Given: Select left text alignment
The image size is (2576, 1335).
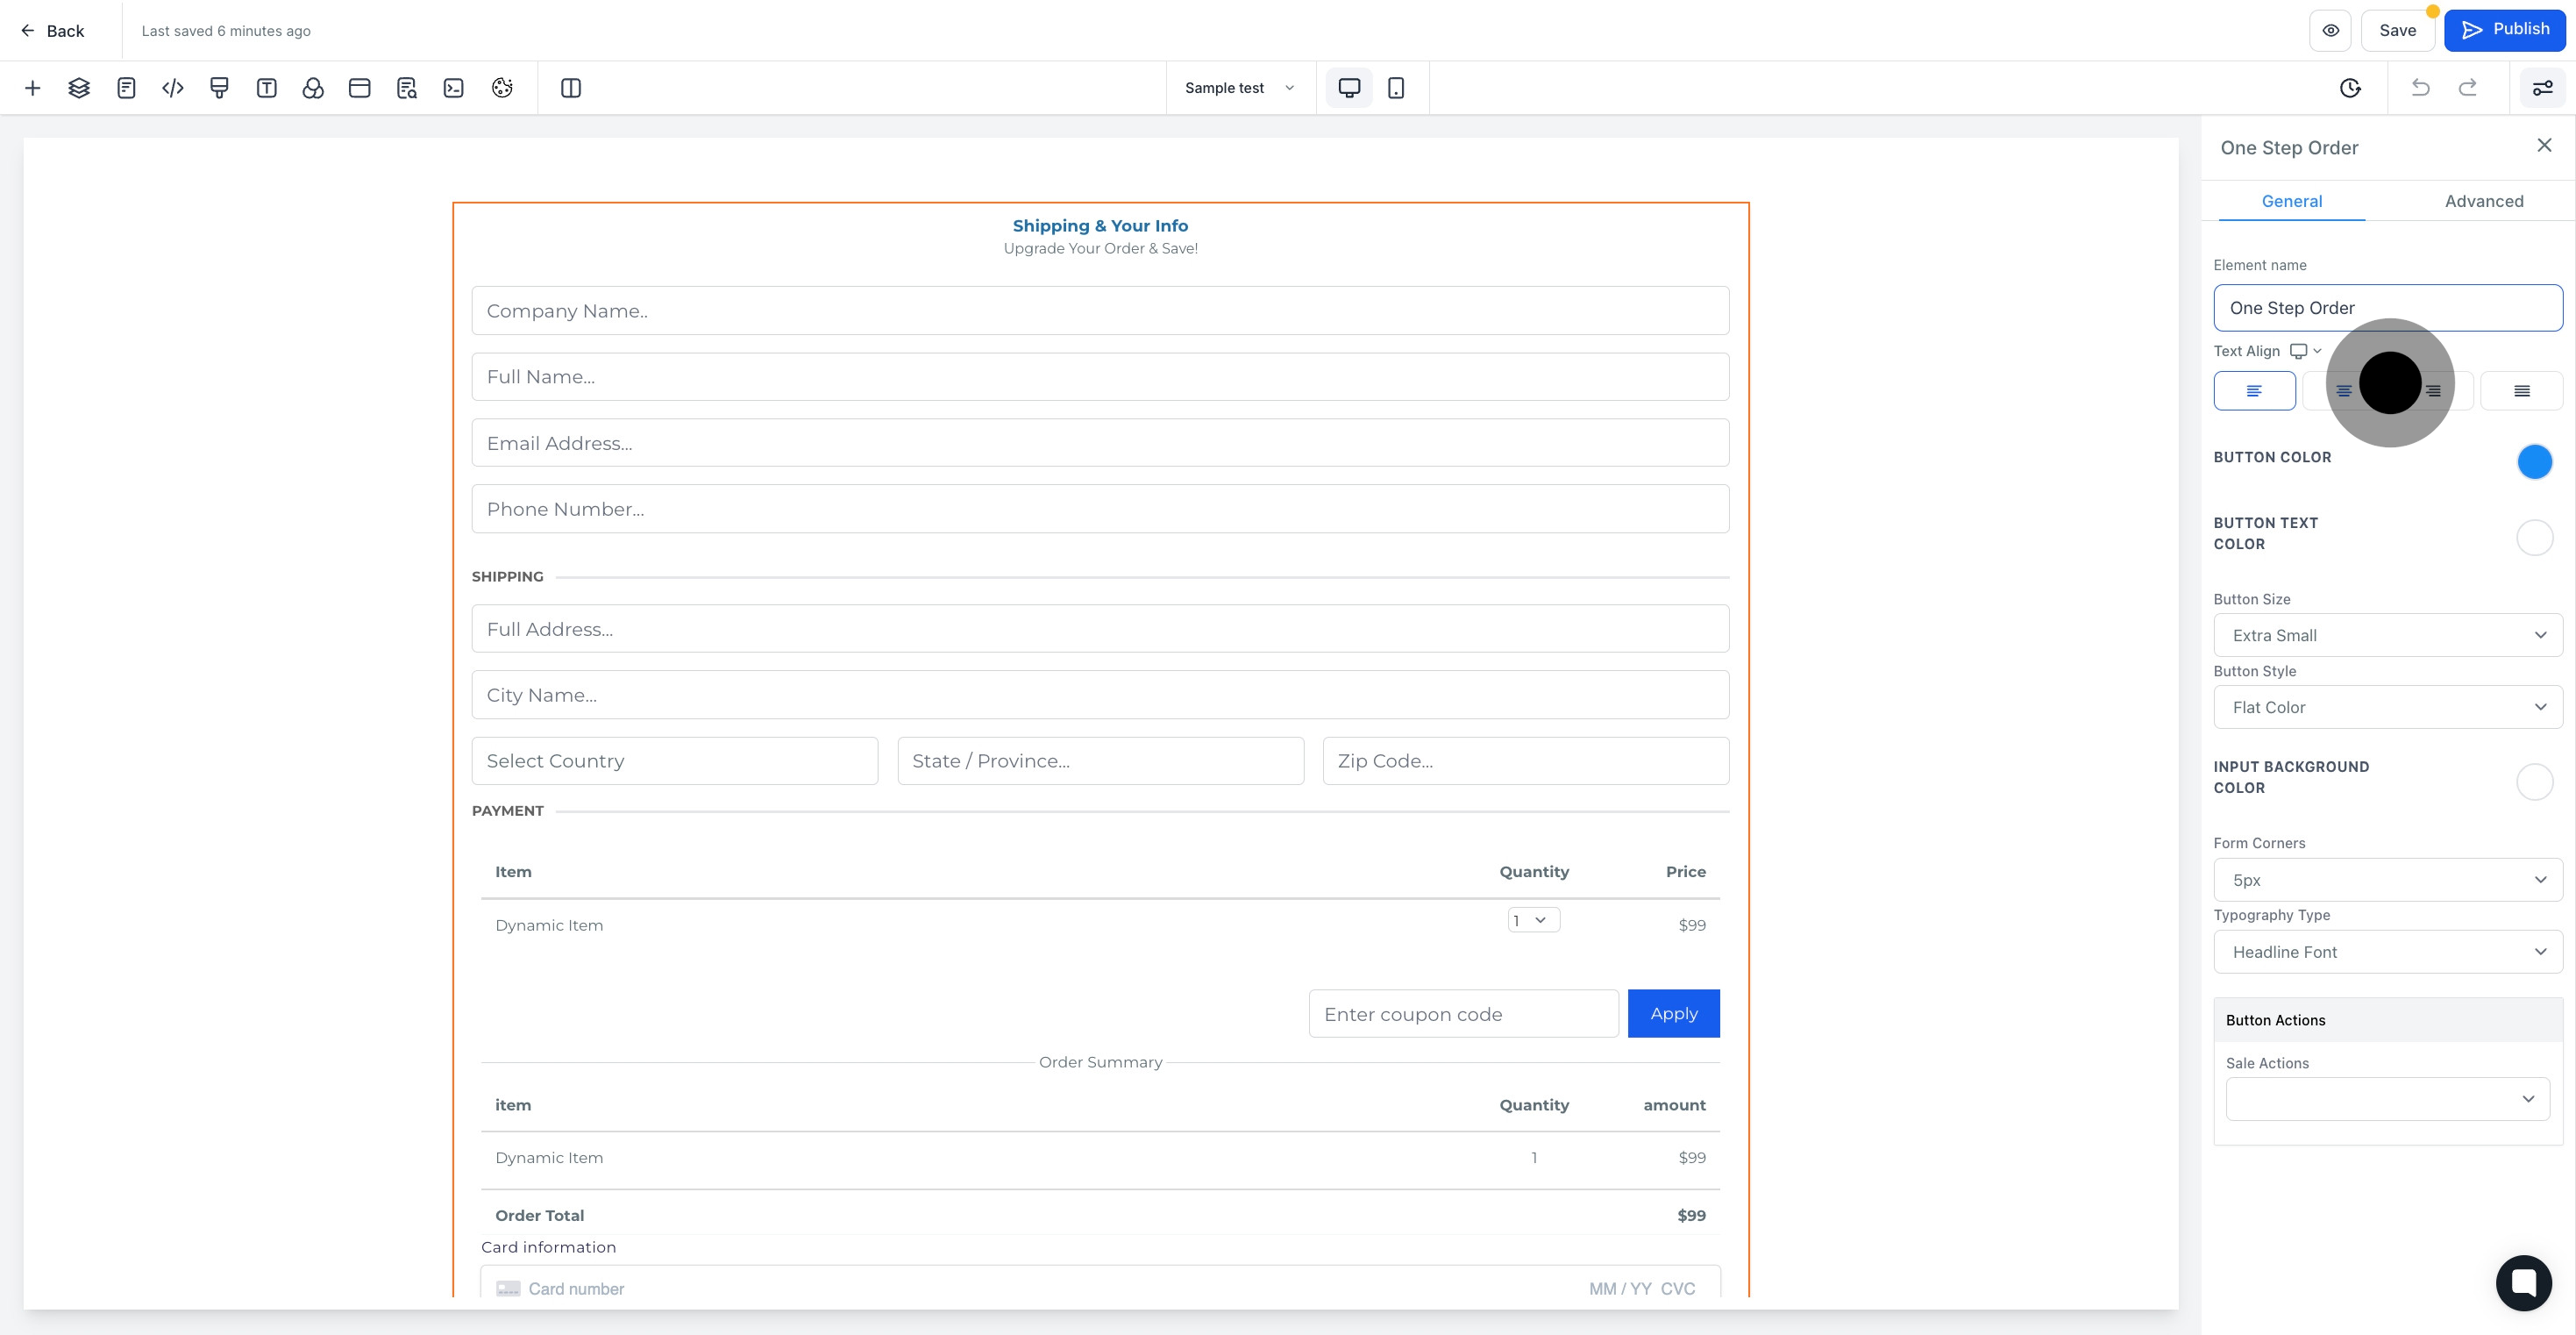Looking at the screenshot, I should pyautogui.click(x=2254, y=390).
